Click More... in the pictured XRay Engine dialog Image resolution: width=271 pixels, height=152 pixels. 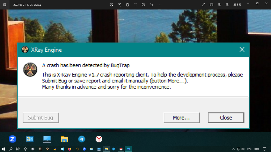(182, 118)
